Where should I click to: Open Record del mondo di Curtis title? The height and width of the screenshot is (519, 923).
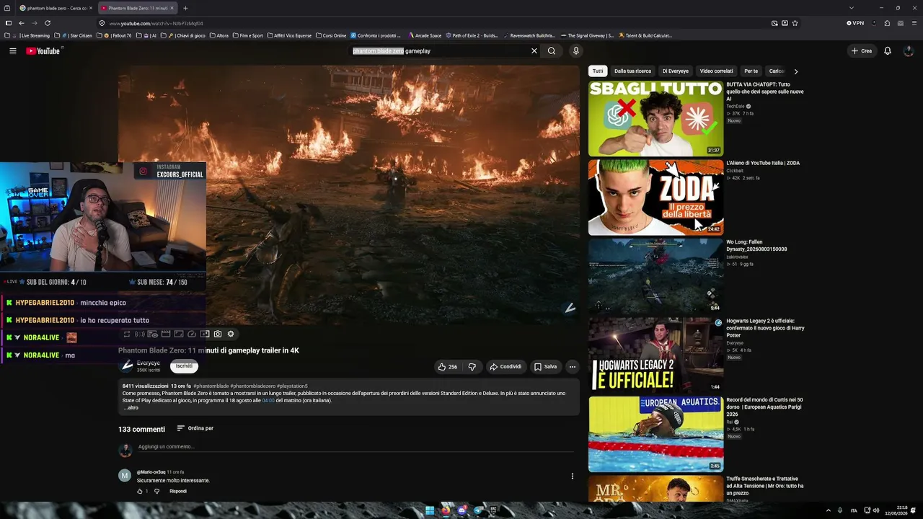764,407
